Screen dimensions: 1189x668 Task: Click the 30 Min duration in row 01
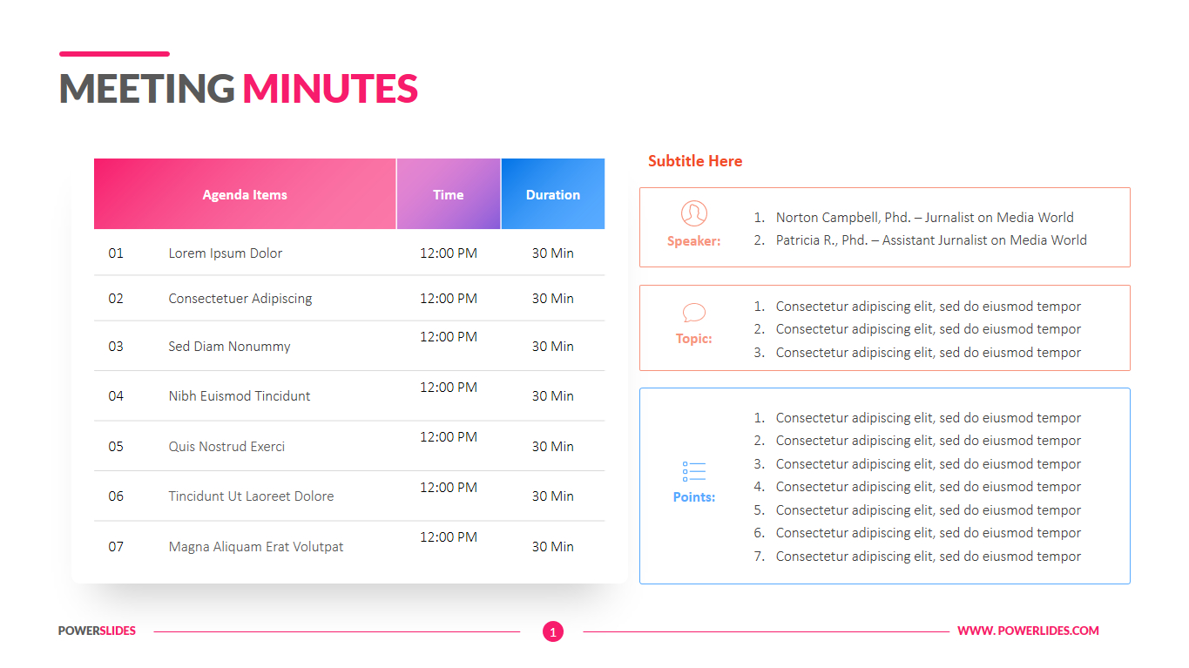point(553,253)
